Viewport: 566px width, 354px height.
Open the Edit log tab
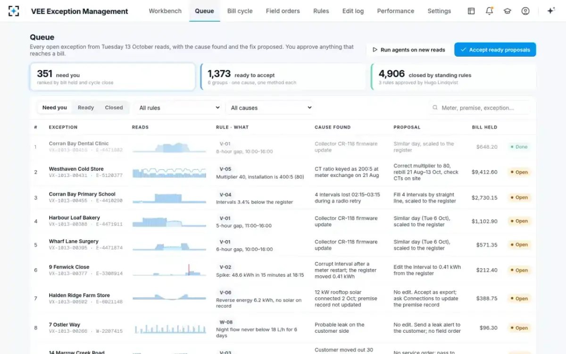coord(353,11)
